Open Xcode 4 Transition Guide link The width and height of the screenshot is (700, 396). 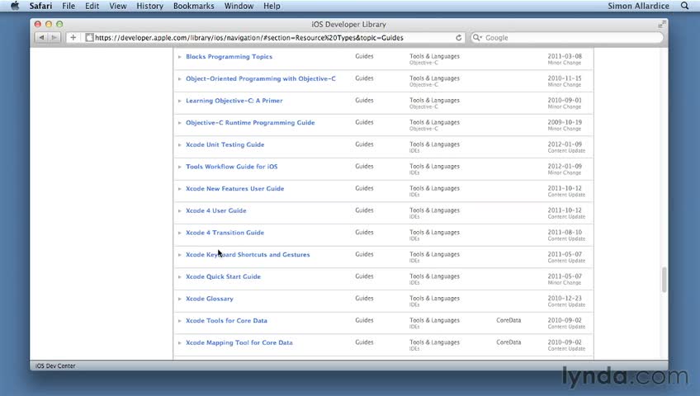pyautogui.click(x=225, y=233)
